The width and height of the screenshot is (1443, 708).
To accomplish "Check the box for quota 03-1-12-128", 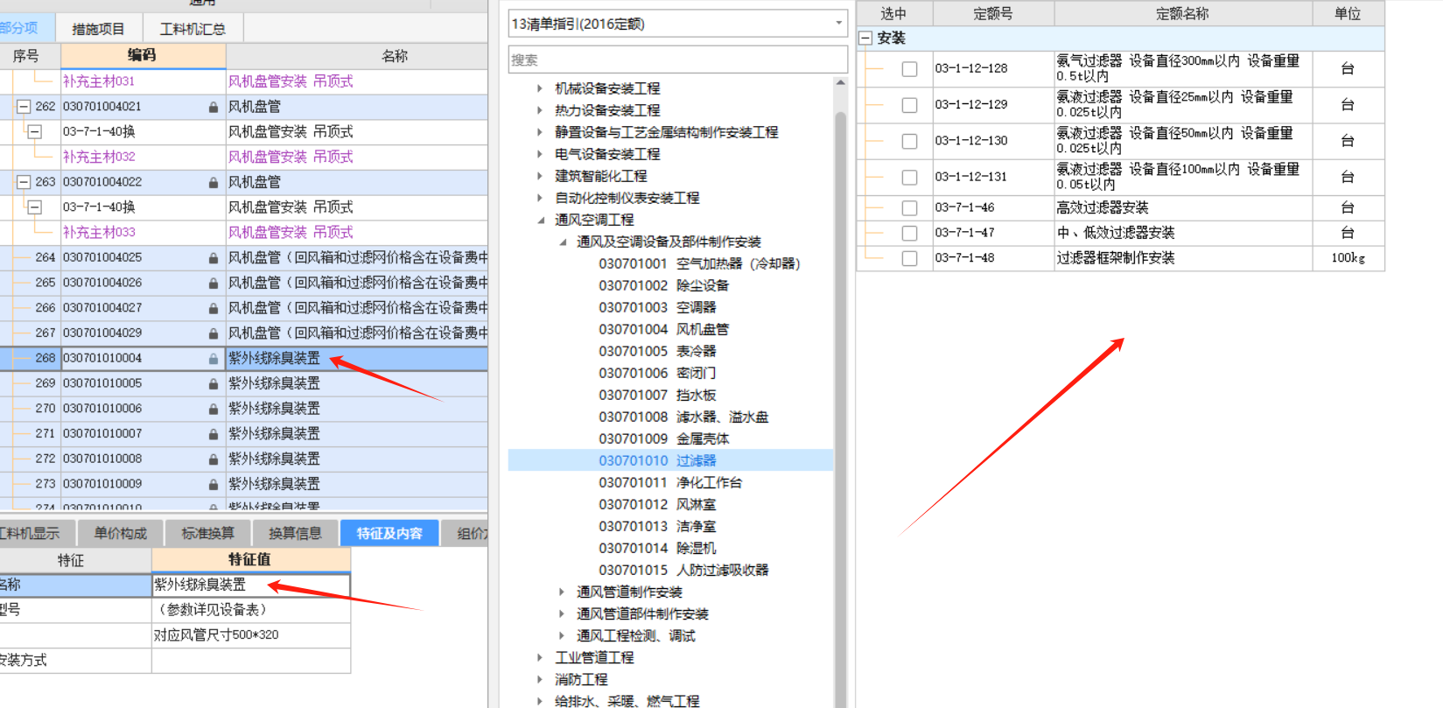I will pos(910,69).
